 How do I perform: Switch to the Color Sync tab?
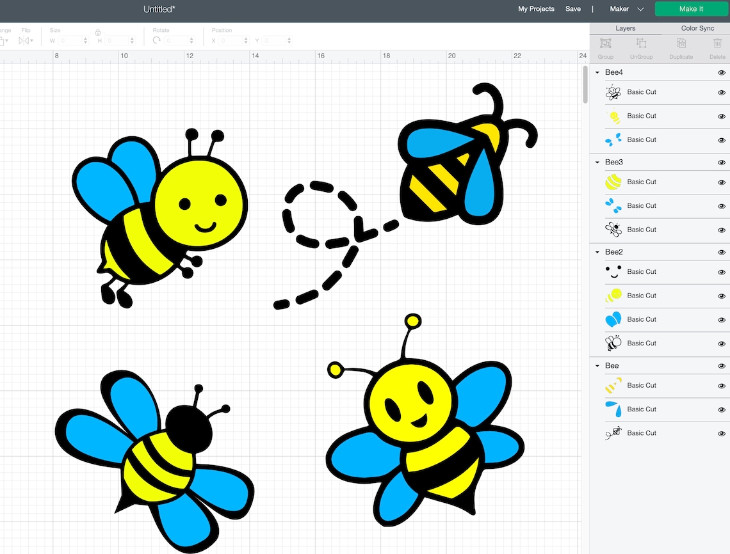point(697,28)
